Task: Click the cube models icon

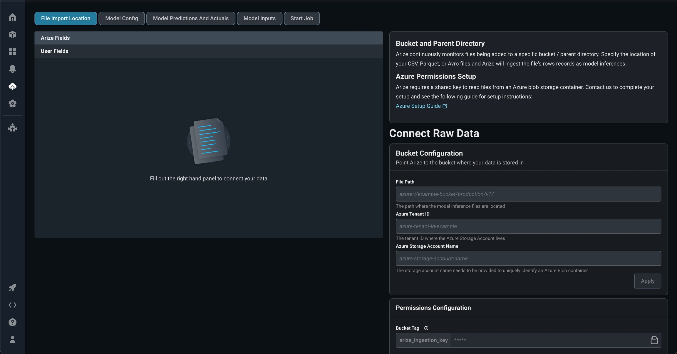Action: click(x=12, y=35)
